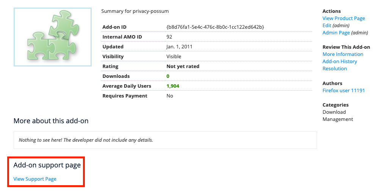Click the Edit admin link
This screenshot has width=386, height=192.
pyautogui.click(x=327, y=26)
